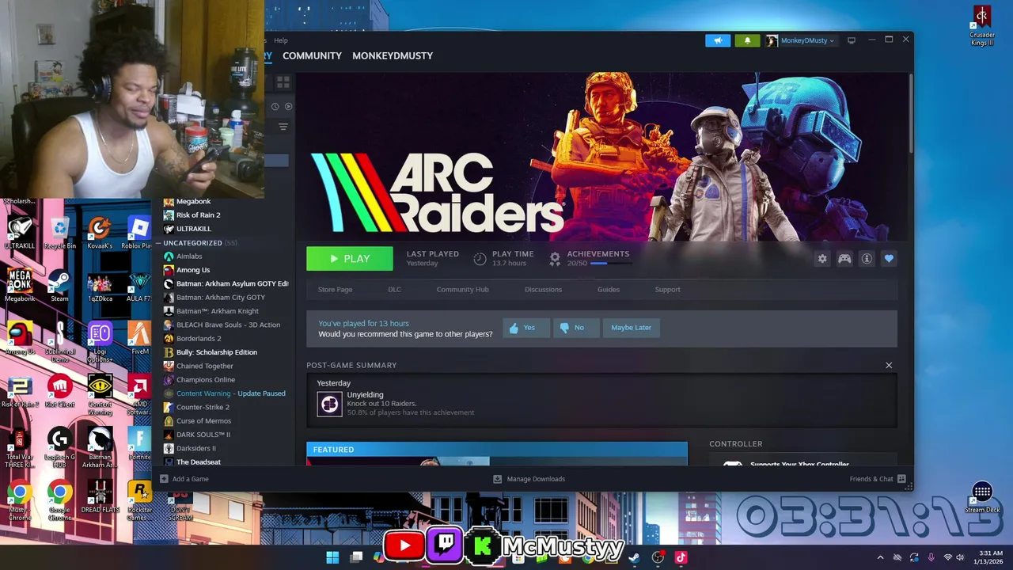Image resolution: width=1013 pixels, height=570 pixels.
Task: Recommend game with Yes thumbs up
Action: 525,328
